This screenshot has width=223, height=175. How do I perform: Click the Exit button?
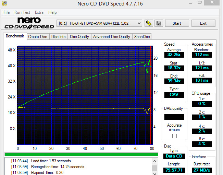point(203,23)
